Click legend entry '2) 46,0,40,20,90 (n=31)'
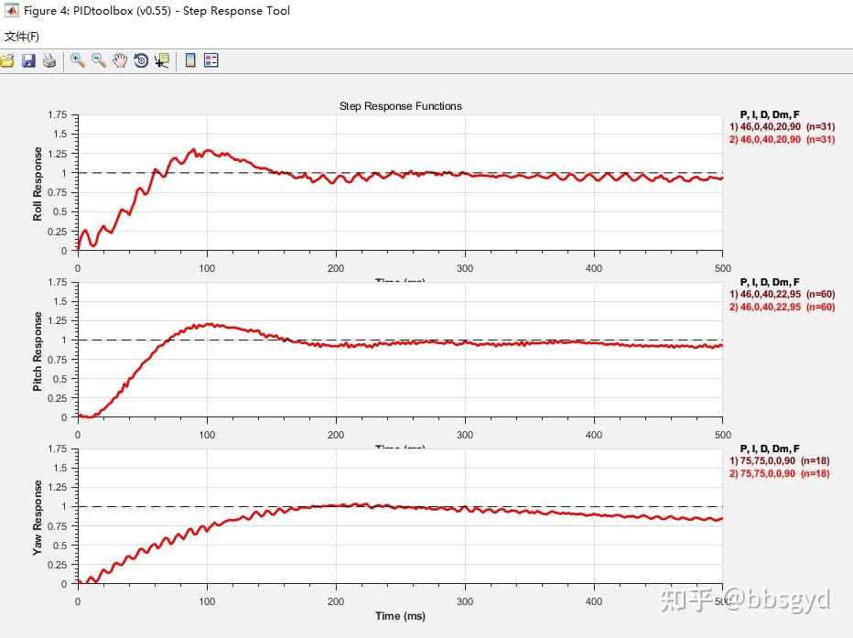This screenshot has height=638, width=853. click(783, 139)
